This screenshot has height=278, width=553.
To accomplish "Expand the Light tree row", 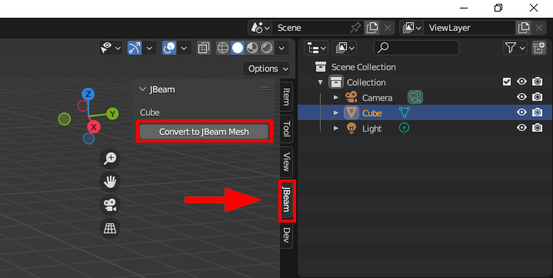I will [336, 128].
